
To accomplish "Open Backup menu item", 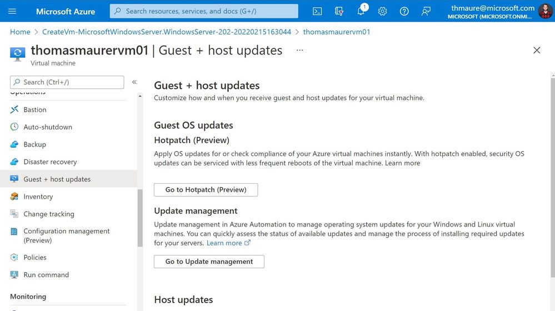I will [34, 144].
